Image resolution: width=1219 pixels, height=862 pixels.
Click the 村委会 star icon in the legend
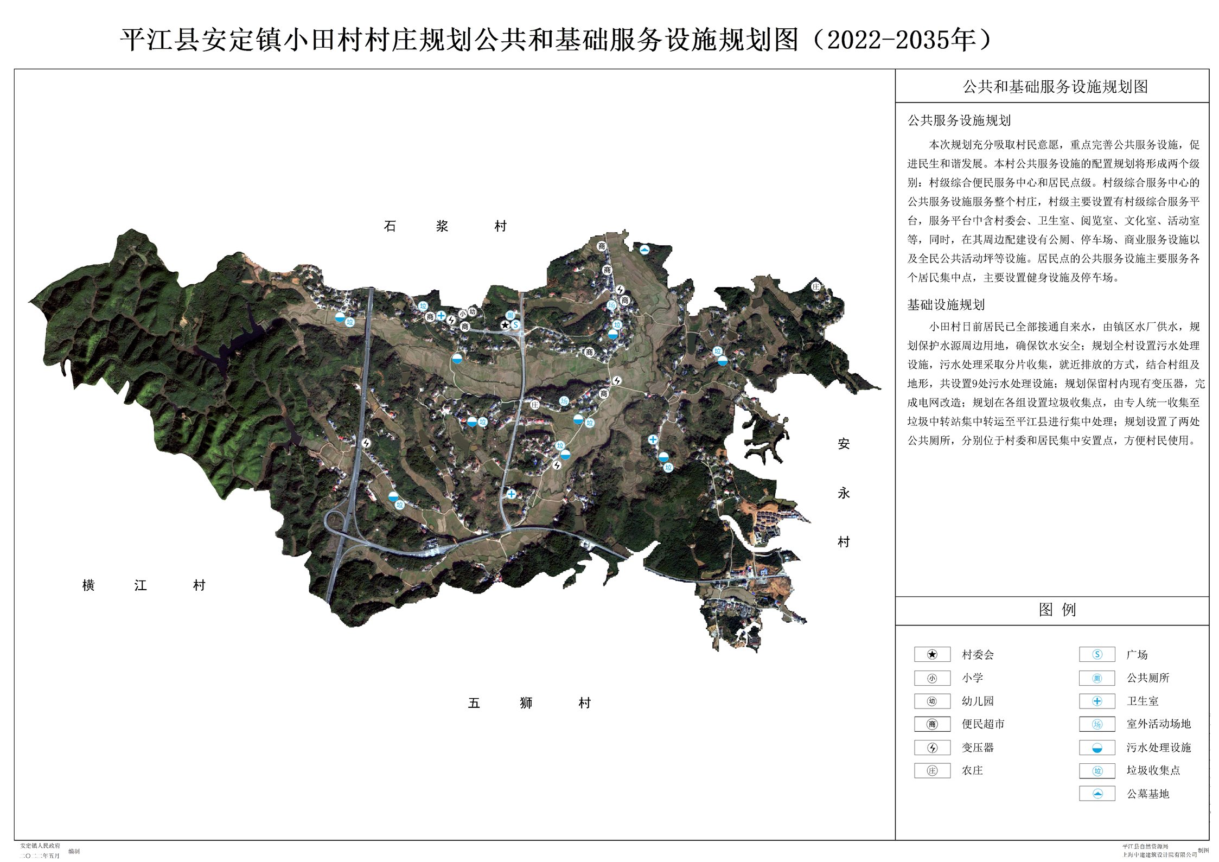pyautogui.click(x=931, y=654)
